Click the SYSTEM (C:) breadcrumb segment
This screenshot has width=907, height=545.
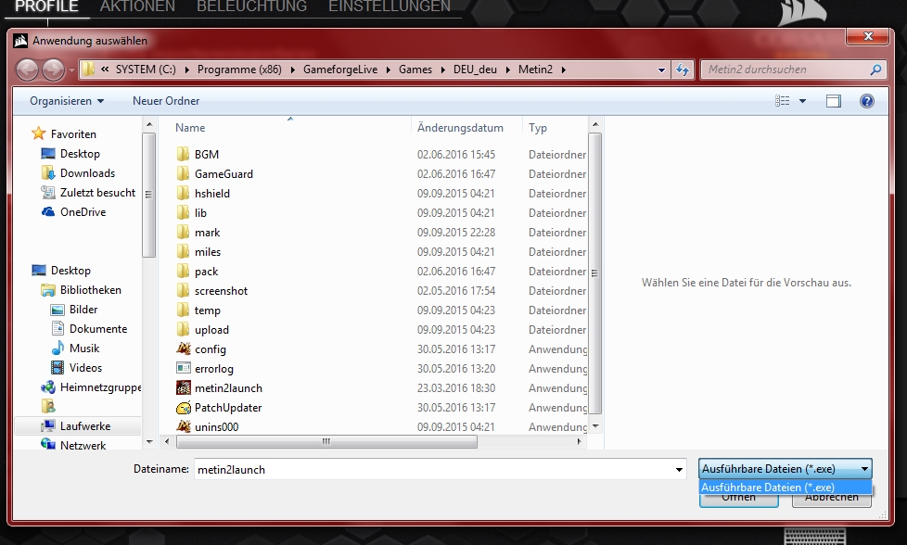click(x=146, y=70)
